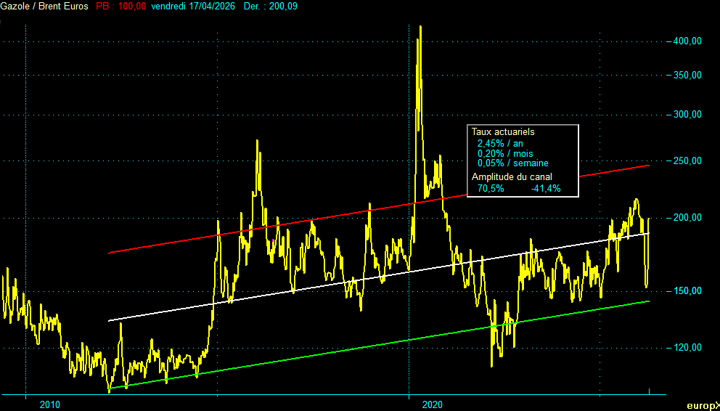
Task: Click the 250,00 y-axis label
Action: coord(687,161)
